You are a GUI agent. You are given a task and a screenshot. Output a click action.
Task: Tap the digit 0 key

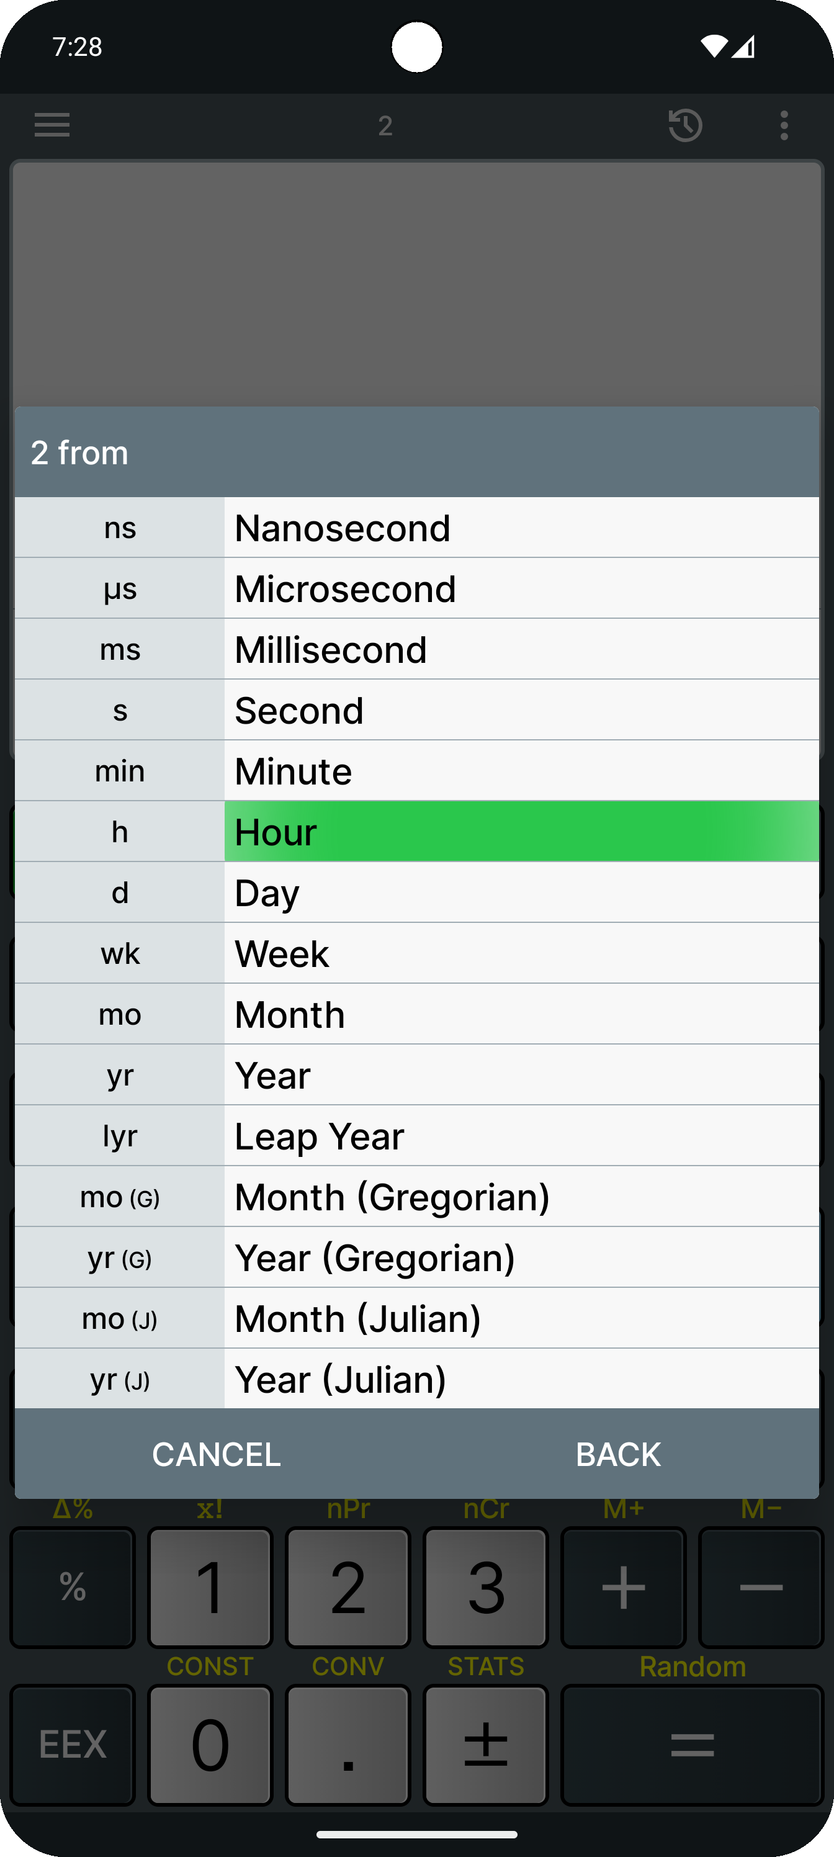pyautogui.click(x=210, y=1744)
